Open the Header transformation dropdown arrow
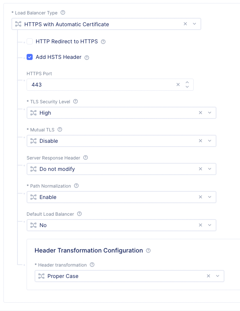 coord(218,276)
